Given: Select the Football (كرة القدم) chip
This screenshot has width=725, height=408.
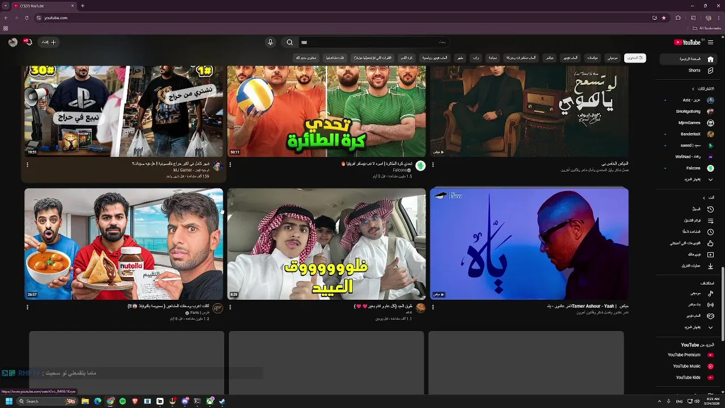Looking at the screenshot, I should pos(407,58).
